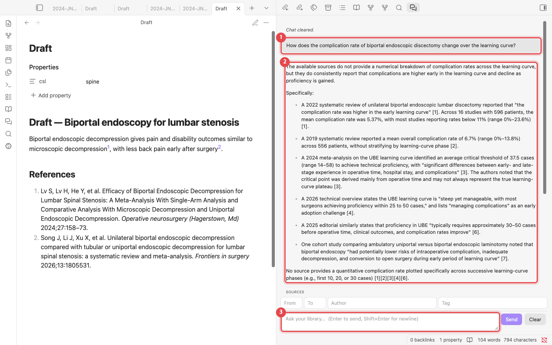
Task: Open quick file search from left ribbon
Action: click(x=8, y=23)
